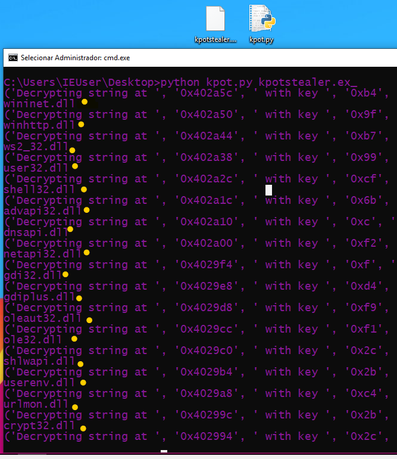Click the key value '0x9f'
Screen dimensions: 397x459
364,114
